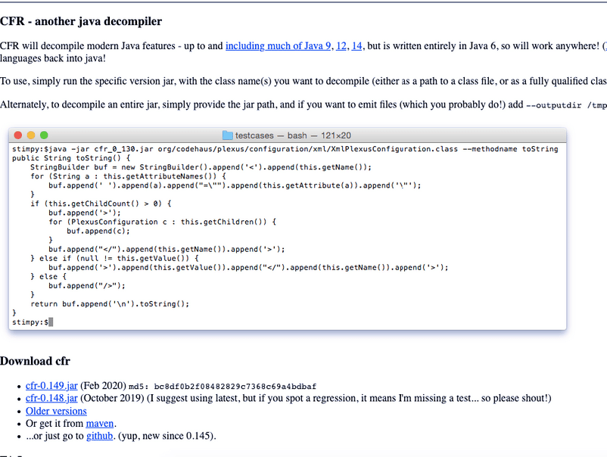This screenshot has height=457, width=607.
Task: Follow the maven link
Action: coord(99,424)
